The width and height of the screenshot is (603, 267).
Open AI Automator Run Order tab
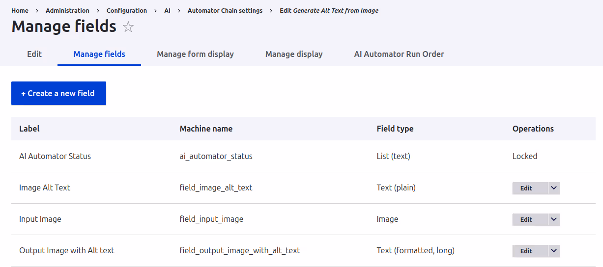(399, 54)
